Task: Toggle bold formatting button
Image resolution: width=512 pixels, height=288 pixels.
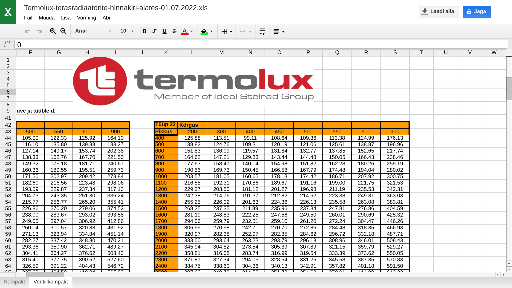Action: coord(145,31)
